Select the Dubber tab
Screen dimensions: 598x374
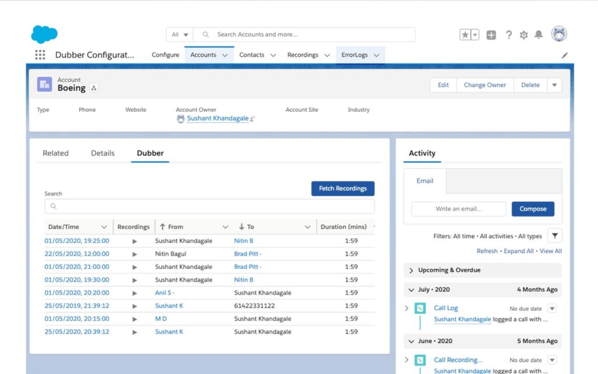point(150,153)
